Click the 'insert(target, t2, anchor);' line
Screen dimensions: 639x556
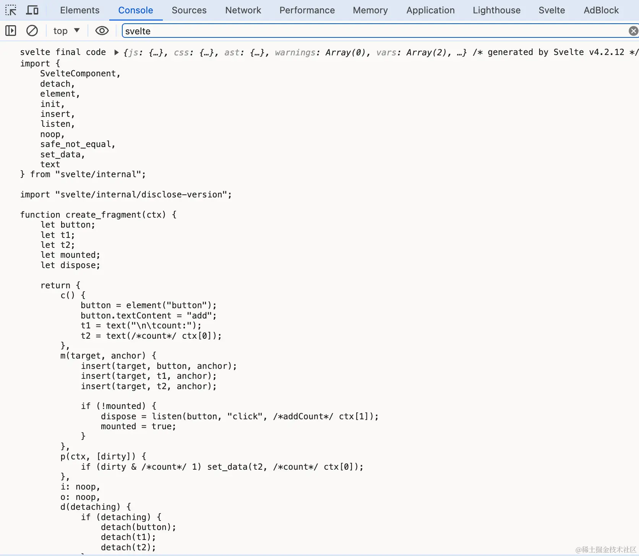(x=149, y=386)
